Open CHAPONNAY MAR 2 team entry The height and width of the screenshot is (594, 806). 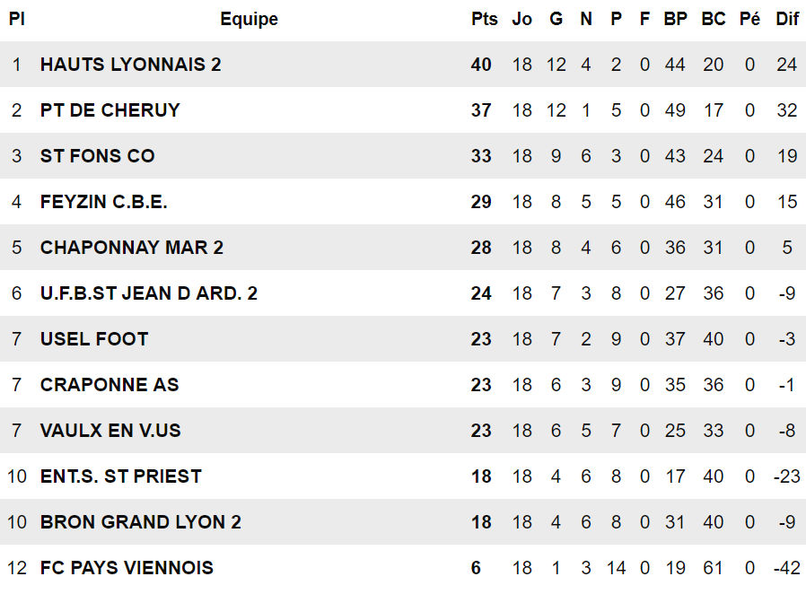pos(131,248)
